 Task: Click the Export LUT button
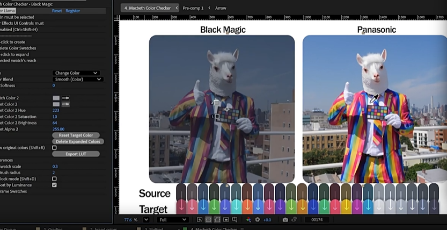point(76,154)
